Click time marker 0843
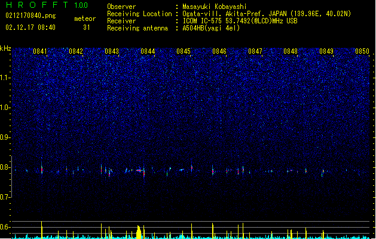The height and width of the screenshot is (239, 376). point(112,51)
